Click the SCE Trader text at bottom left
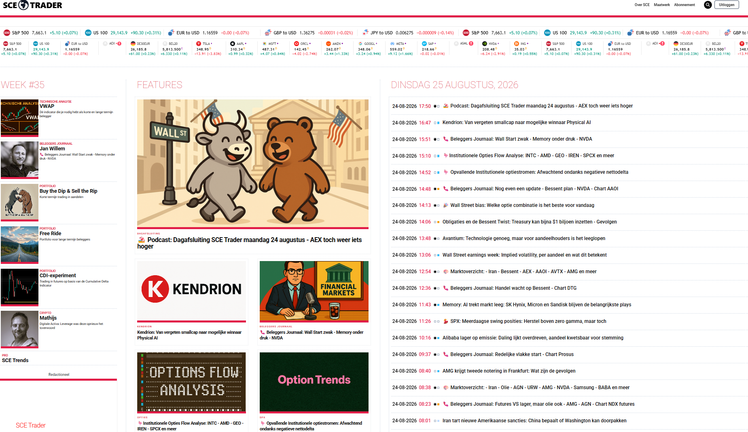Image resolution: width=748 pixels, height=432 pixels. pos(31,425)
